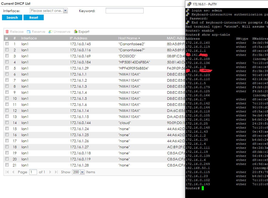The height and width of the screenshot is (198, 268).
Task: Click the Reset button
Action: tap(34, 17)
